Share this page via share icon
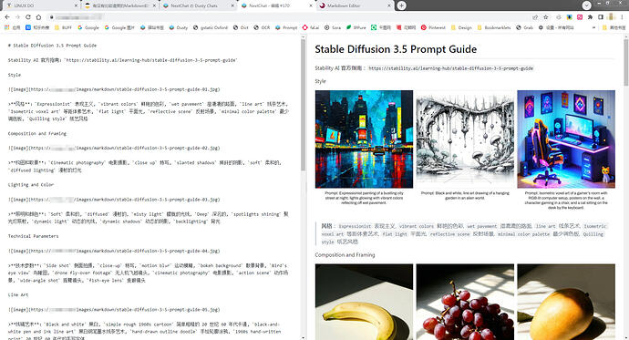 coord(535,17)
